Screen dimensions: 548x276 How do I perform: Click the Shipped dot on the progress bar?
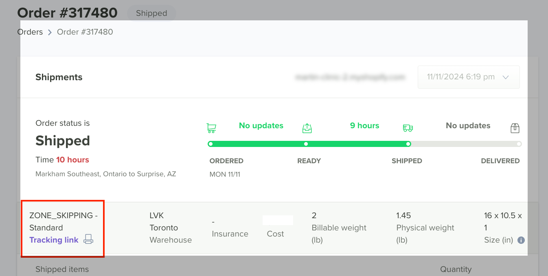click(x=408, y=144)
